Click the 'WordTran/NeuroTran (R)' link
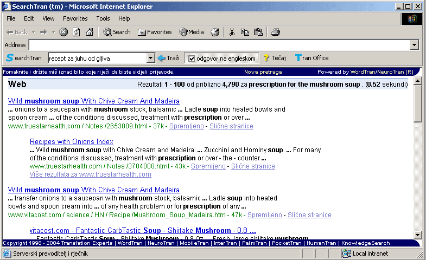The height and width of the screenshot is (260, 426). (382, 72)
